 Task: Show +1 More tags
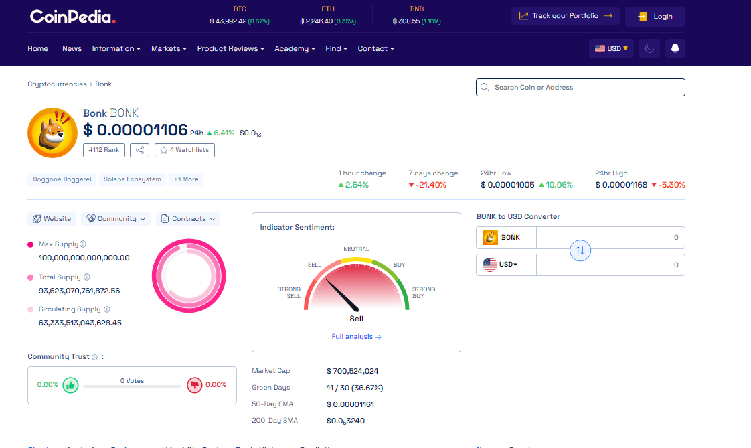pyautogui.click(x=186, y=179)
